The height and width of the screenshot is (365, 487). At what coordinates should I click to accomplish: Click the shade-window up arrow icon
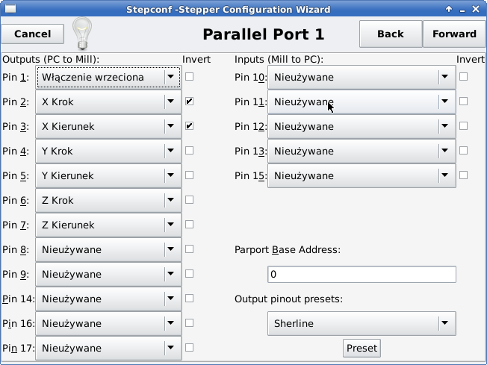[x=449, y=9]
